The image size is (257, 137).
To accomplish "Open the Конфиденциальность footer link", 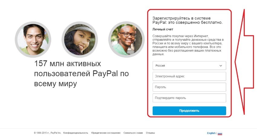I will pyautogui.click(x=76, y=133).
